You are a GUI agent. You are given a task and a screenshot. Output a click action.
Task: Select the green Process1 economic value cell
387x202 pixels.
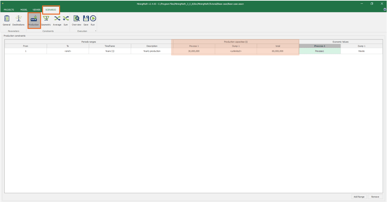(319, 51)
